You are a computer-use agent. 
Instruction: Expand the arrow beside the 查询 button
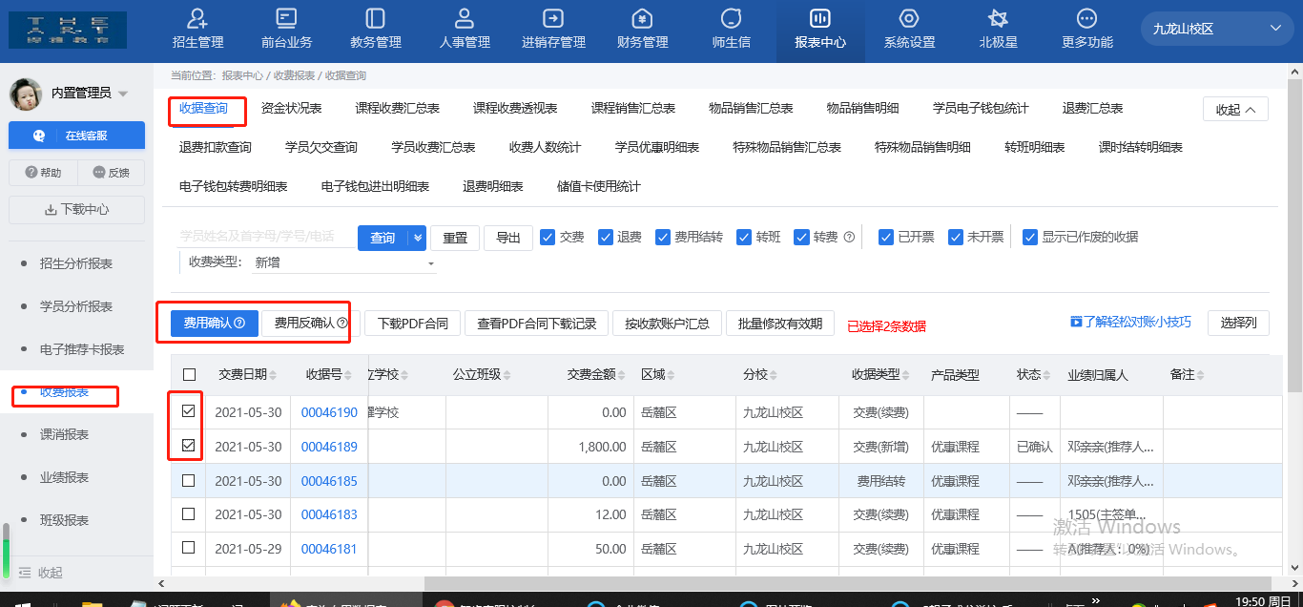pyautogui.click(x=417, y=238)
